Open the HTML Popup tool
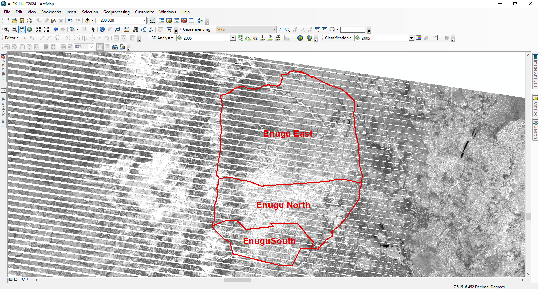This screenshot has height=289, width=538. pyautogui.click(x=117, y=29)
